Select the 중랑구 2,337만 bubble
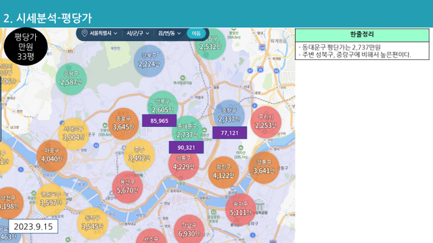 pos(229,114)
